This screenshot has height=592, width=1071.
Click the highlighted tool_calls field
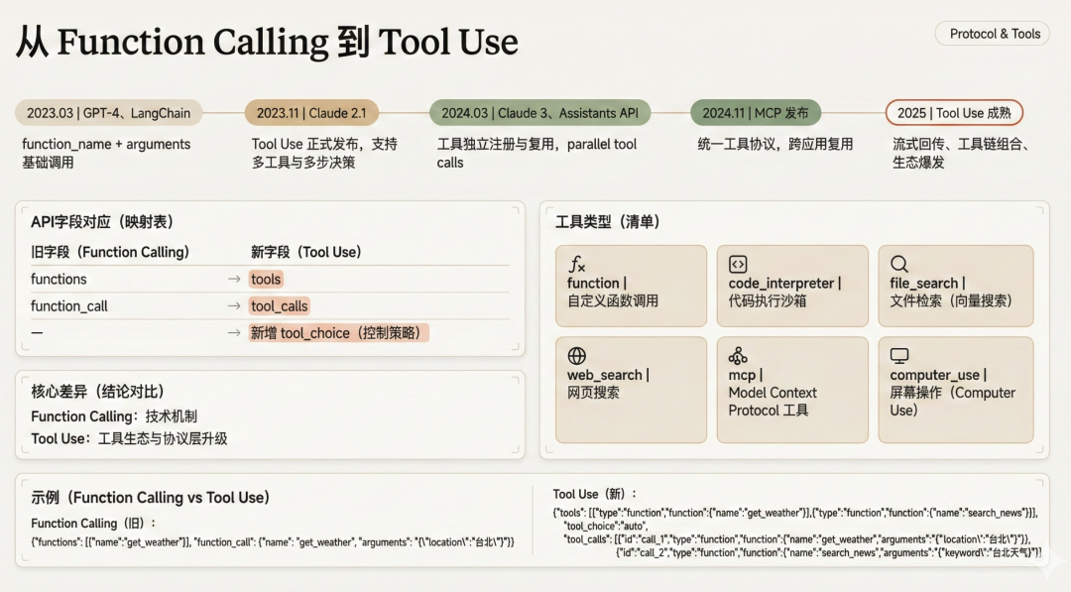click(x=279, y=305)
